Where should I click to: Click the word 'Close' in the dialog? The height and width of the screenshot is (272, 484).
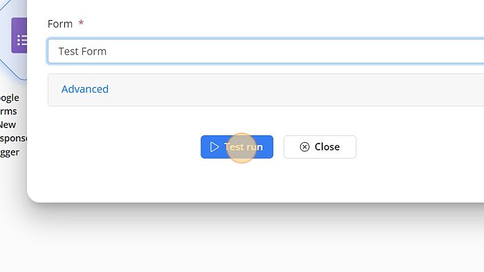tap(327, 147)
